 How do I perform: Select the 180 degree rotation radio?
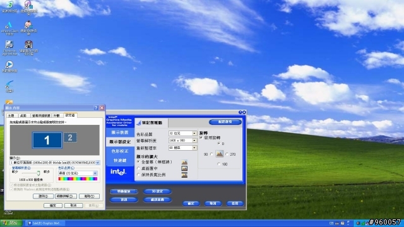coord(219,164)
